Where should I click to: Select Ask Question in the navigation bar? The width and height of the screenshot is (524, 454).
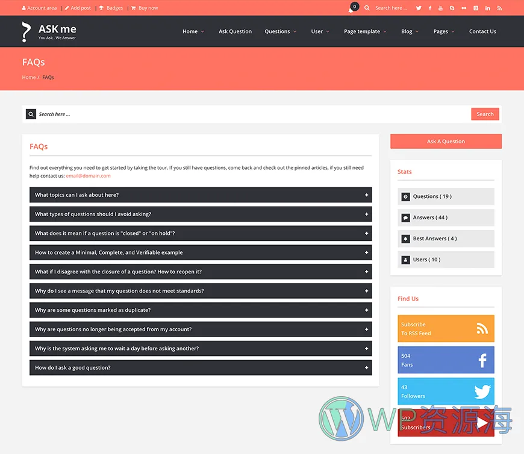235,31
